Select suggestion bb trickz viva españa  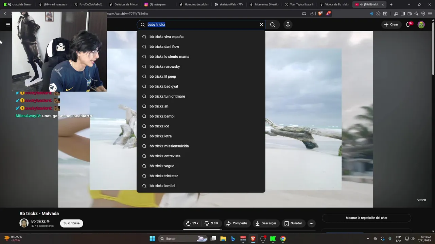coord(201,37)
